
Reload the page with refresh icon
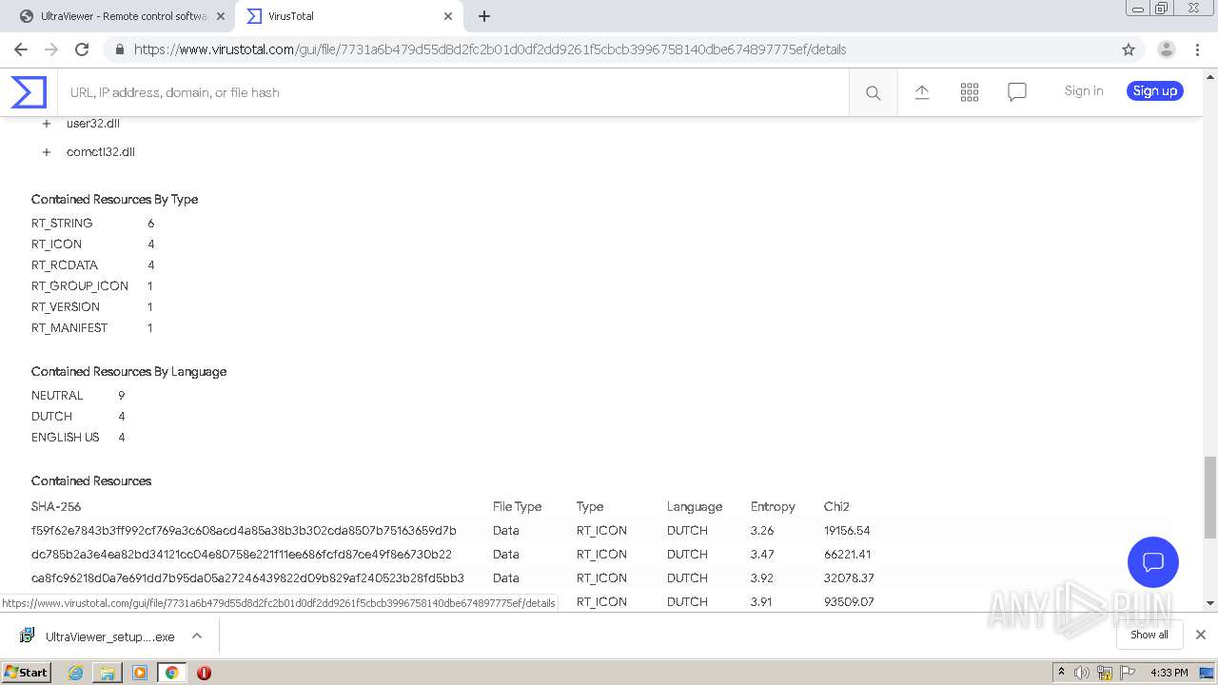tap(82, 49)
